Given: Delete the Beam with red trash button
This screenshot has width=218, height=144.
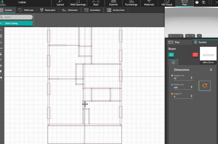Looking at the screenshot, I should [195, 55].
